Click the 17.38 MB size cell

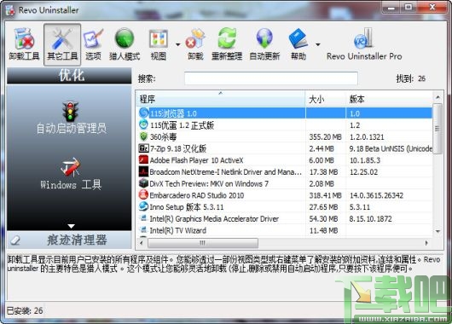(x=323, y=172)
